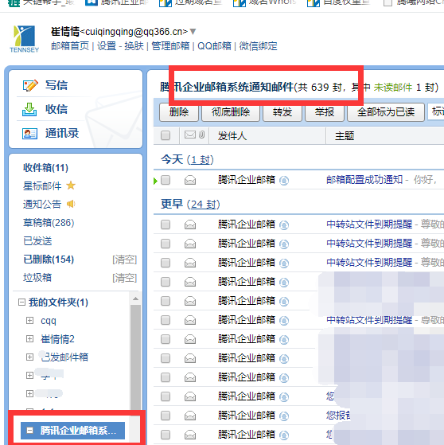This screenshot has height=445, width=444.
Task: Open the cqq folder
Action: click(x=49, y=321)
